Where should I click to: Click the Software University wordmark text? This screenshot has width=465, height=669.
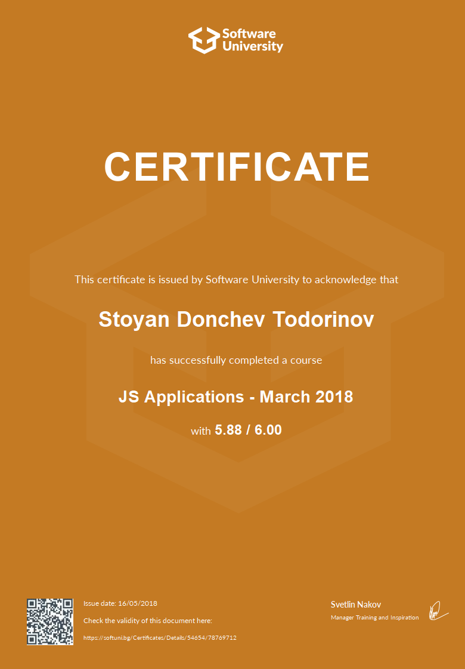tap(252, 40)
